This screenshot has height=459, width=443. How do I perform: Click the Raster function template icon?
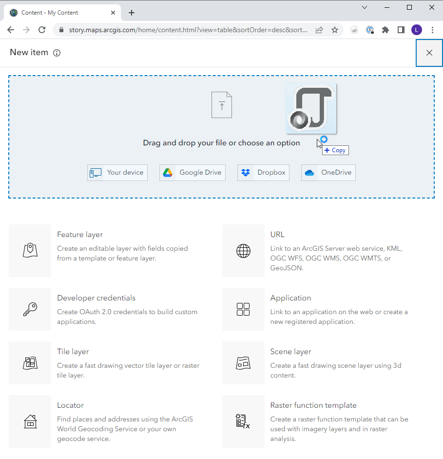(243, 421)
